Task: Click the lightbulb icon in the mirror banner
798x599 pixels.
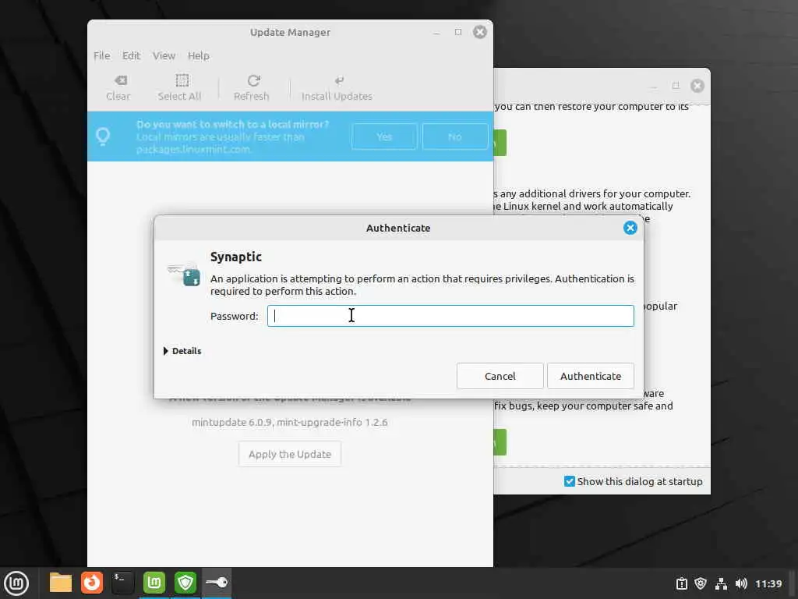Action: pos(103,136)
